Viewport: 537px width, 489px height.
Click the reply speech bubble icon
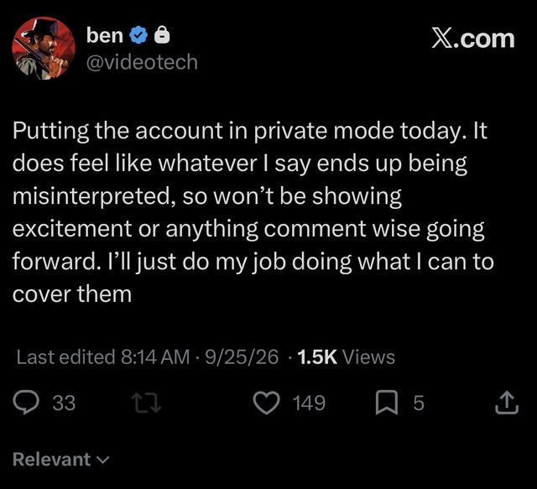pyautogui.click(x=26, y=403)
